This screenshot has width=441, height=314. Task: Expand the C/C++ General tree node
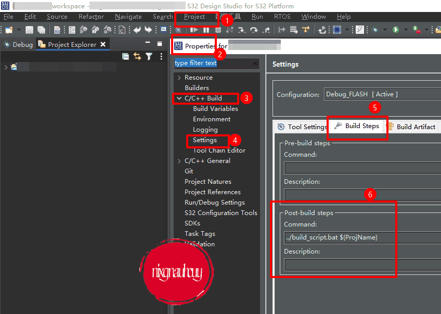click(179, 161)
